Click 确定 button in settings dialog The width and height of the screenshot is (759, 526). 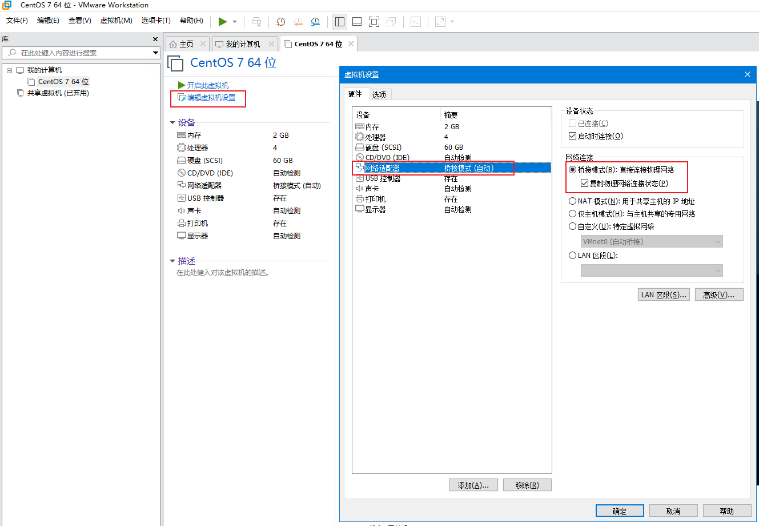[620, 511]
